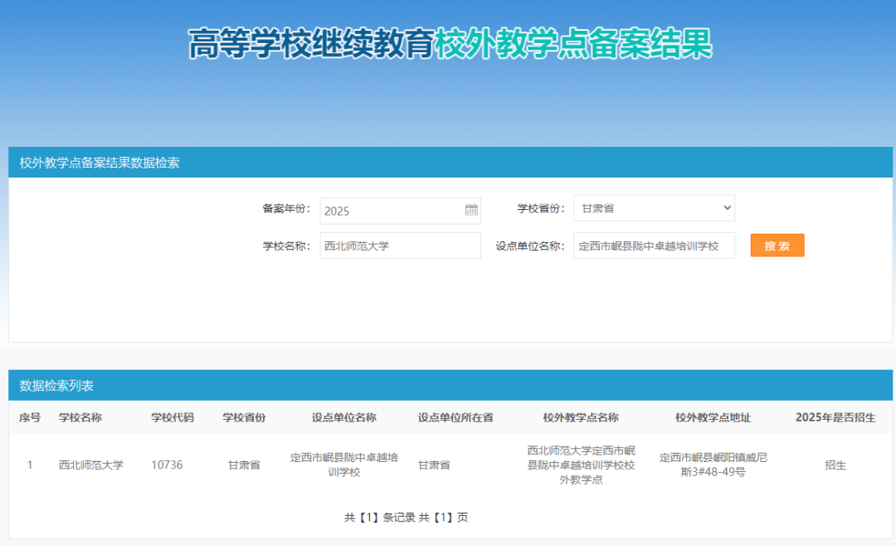The image size is (896, 545).
Task: Click the 设点单位名称 input field
Action: tap(655, 246)
